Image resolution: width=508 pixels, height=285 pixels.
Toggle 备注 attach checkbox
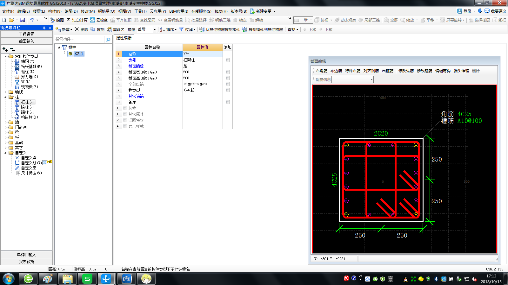click(228, 102)
